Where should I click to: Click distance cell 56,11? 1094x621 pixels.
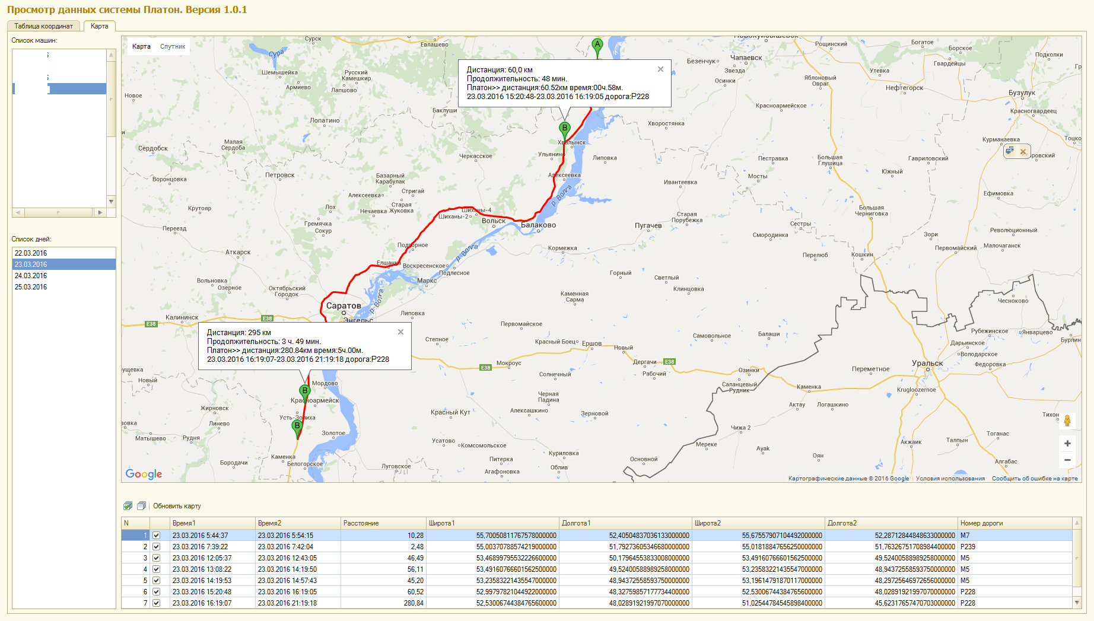point(383,569)
